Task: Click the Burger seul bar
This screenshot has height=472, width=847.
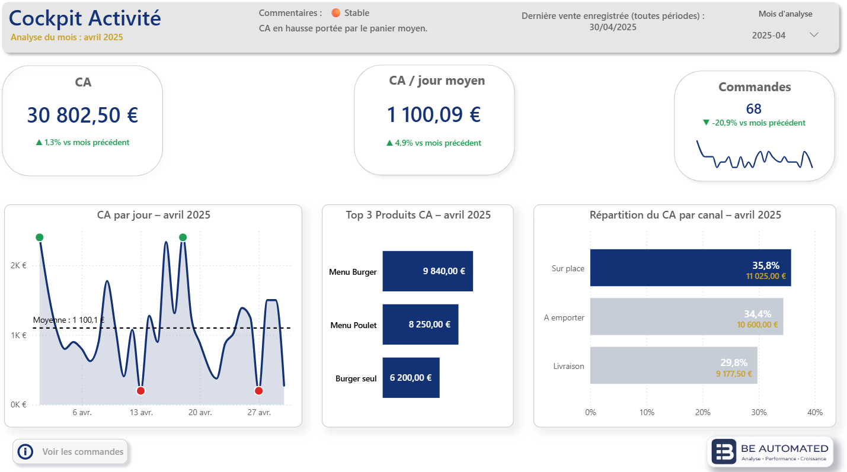Action: click(411, 377)
